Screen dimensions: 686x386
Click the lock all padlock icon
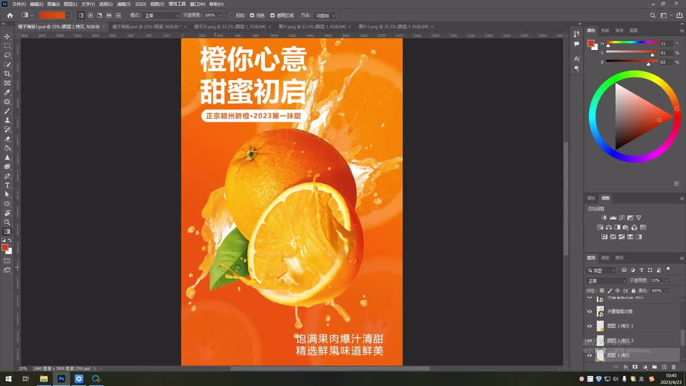coord(633,291)
